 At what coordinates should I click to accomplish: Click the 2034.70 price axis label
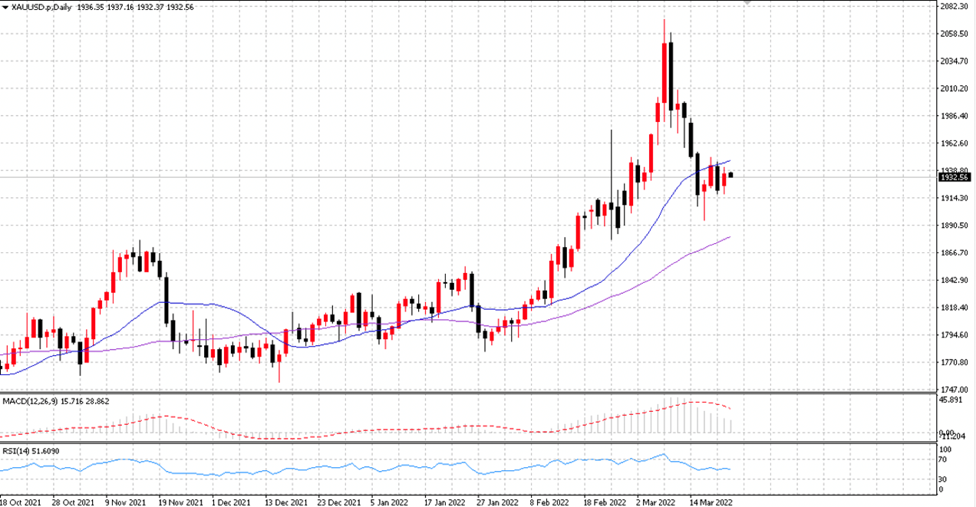pos(954,61)
